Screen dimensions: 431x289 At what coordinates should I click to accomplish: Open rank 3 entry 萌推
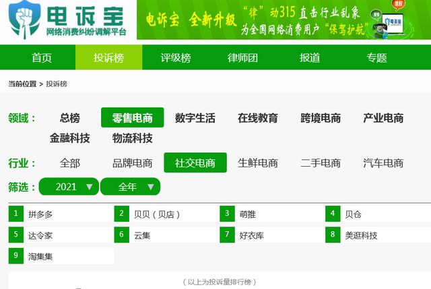pyautogui.click(x=272, y=214)
